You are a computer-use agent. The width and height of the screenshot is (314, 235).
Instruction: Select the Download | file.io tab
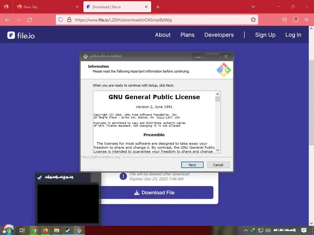[117, 7]
